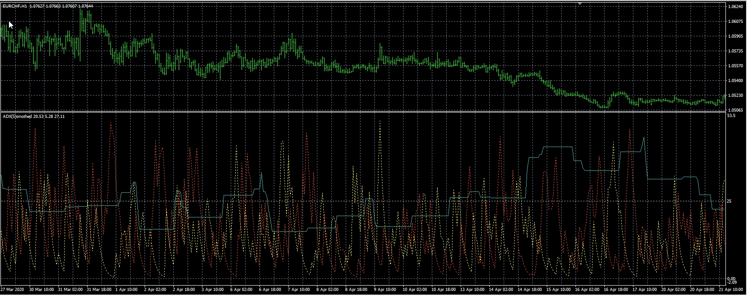This screenshot has width=747, height=295.
Task: Click the 14 Apr 02:00 time label
Action: (502, 290)
